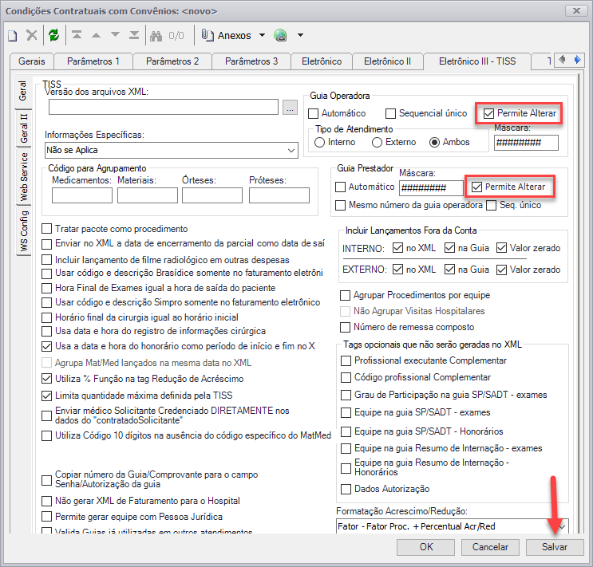
Task: Click the Delete X toolbar icon
Action: click(x=32, y=36)
